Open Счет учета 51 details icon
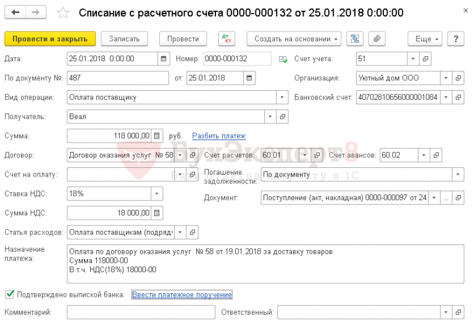This screenshot has width=474, height=321. (x=425, y=59)
